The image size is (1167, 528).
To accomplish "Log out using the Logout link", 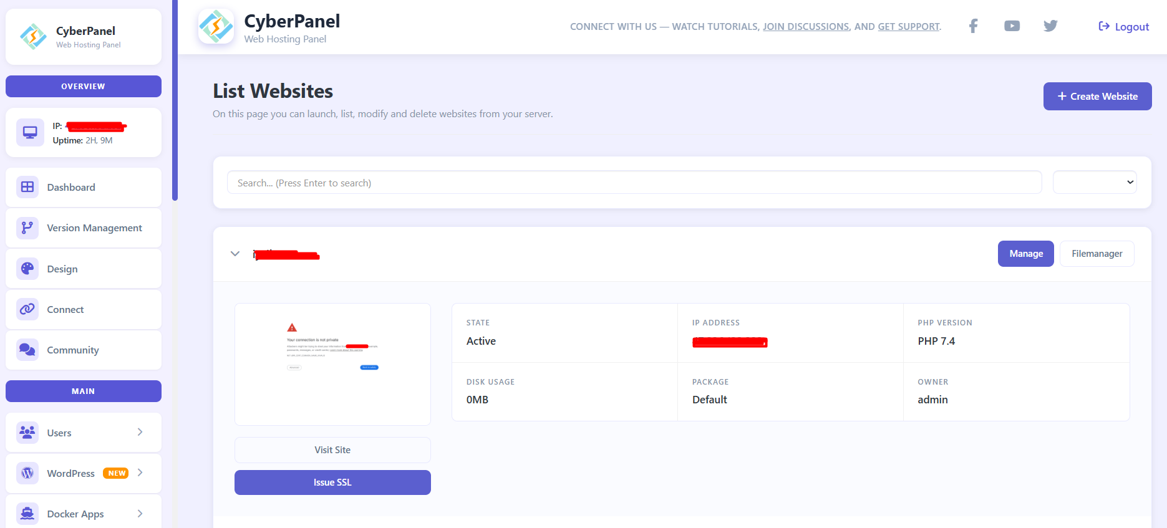I will [x=1123, y=26].
